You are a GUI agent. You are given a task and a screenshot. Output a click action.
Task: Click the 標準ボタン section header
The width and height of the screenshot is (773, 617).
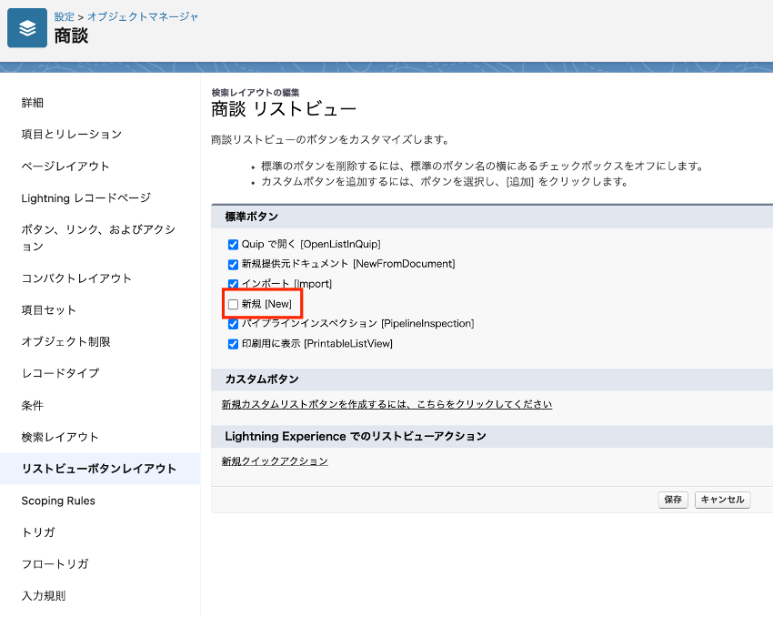click(252, 217)
